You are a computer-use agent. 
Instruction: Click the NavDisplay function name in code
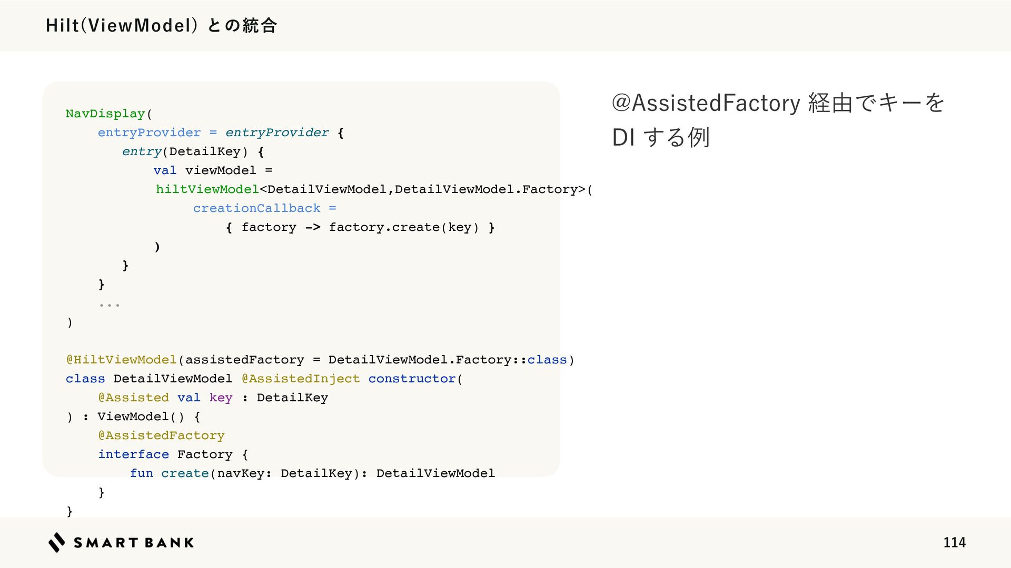pos(105,114)
